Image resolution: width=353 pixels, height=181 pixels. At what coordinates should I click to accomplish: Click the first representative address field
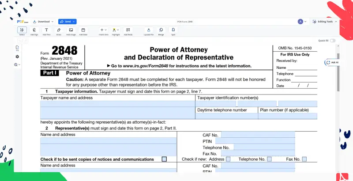(108, 150)
